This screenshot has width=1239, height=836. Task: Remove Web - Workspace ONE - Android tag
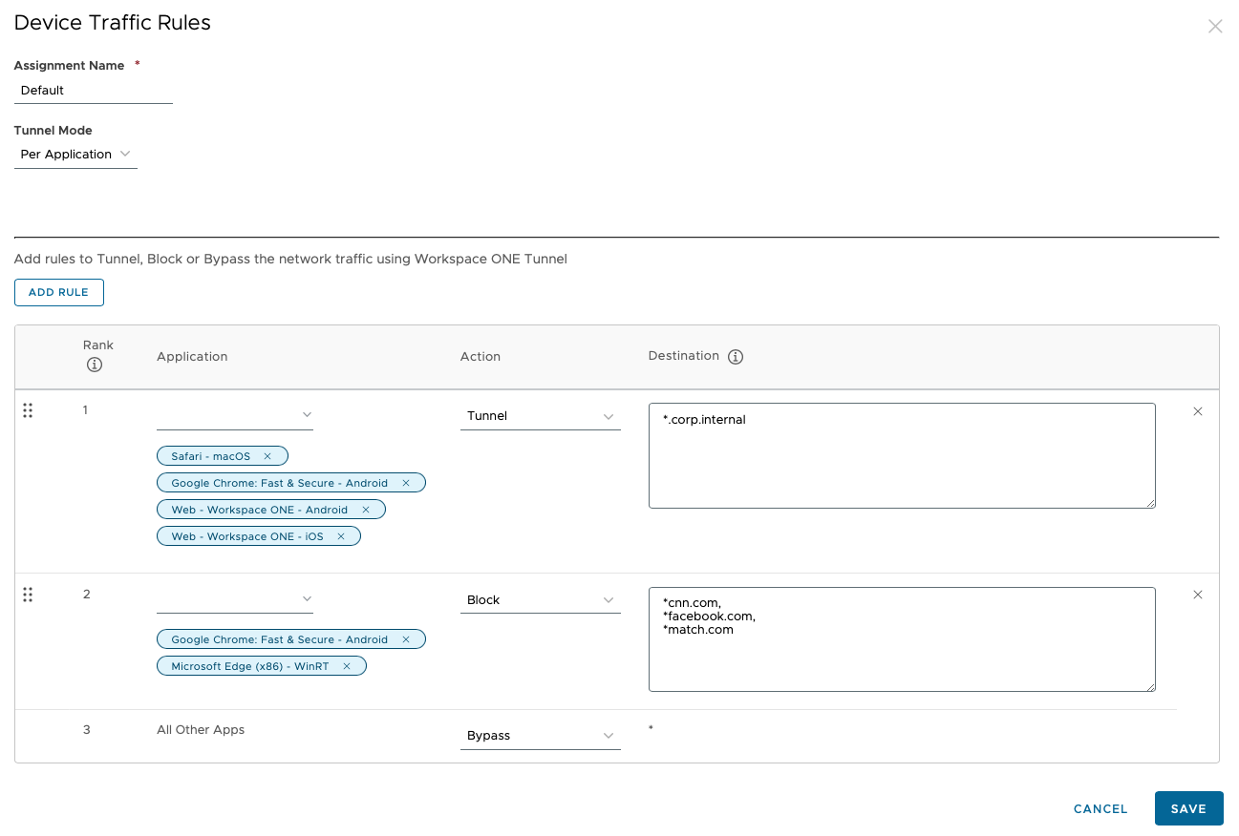365,510
